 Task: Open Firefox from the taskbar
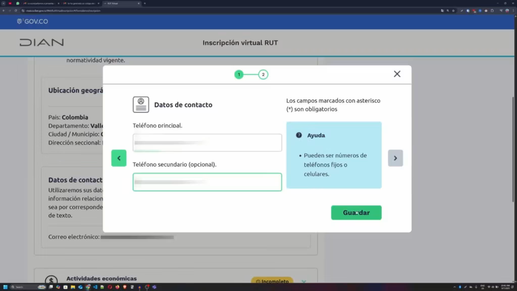click(117, 287)
